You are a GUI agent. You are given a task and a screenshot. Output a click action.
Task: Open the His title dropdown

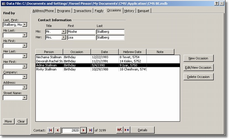(64, 32)
